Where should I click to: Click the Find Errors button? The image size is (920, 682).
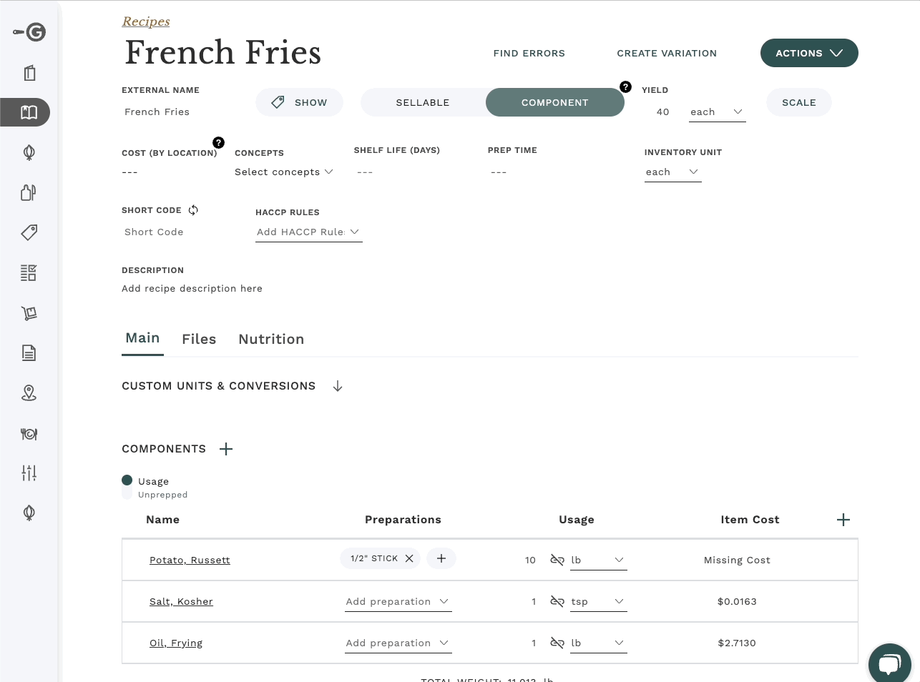529,53
